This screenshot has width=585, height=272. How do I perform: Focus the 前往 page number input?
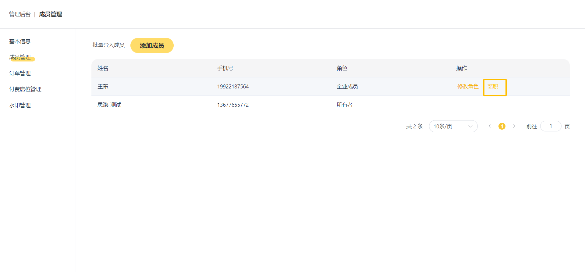pos(551,126)
